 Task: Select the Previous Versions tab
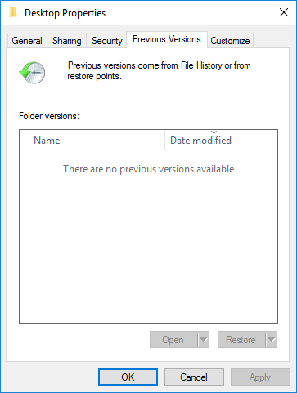167,39
